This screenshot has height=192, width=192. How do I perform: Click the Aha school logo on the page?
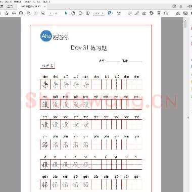[55, 36]
